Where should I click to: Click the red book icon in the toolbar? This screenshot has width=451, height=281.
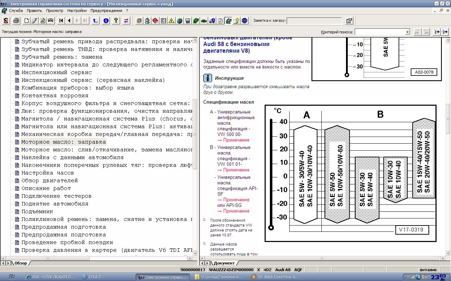tap(155, 21)
